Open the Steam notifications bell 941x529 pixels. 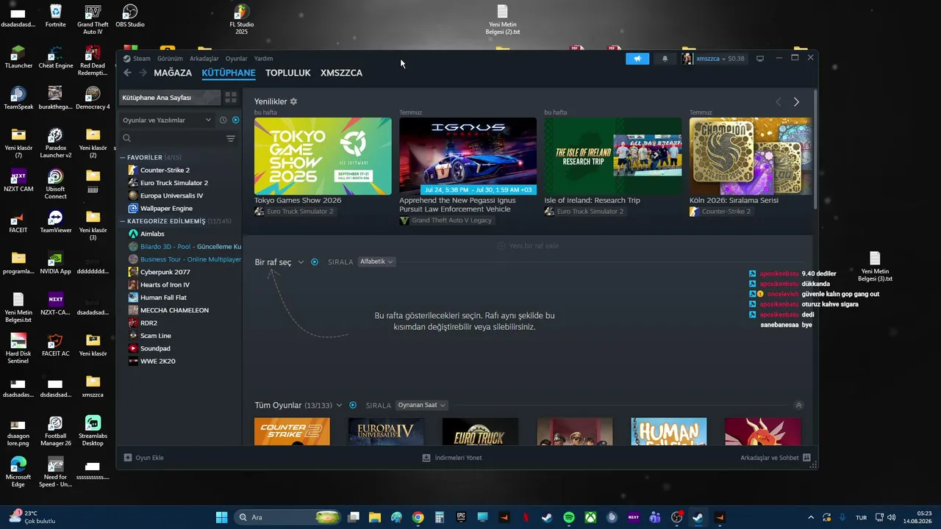(665, 59)
